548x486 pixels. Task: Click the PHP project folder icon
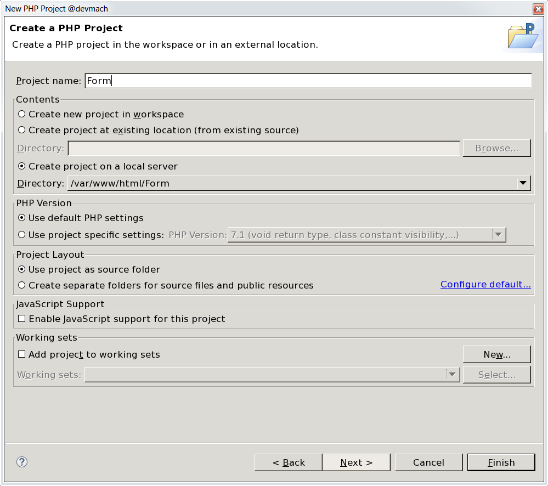(522, 37)
